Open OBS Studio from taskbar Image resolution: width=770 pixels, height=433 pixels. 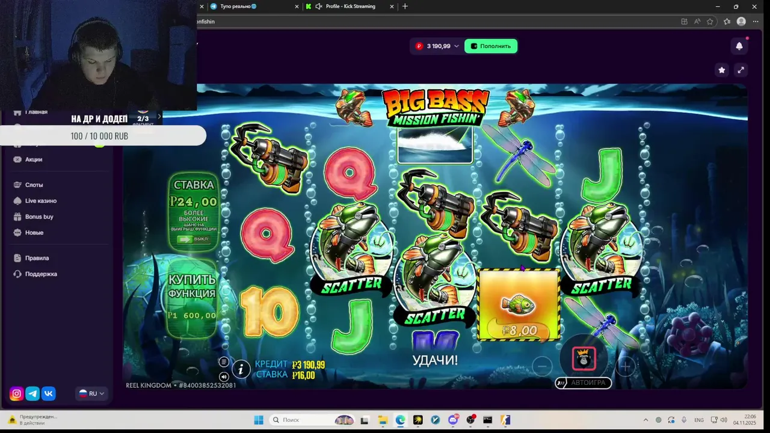pyautogui.click(x=470, y=420)
